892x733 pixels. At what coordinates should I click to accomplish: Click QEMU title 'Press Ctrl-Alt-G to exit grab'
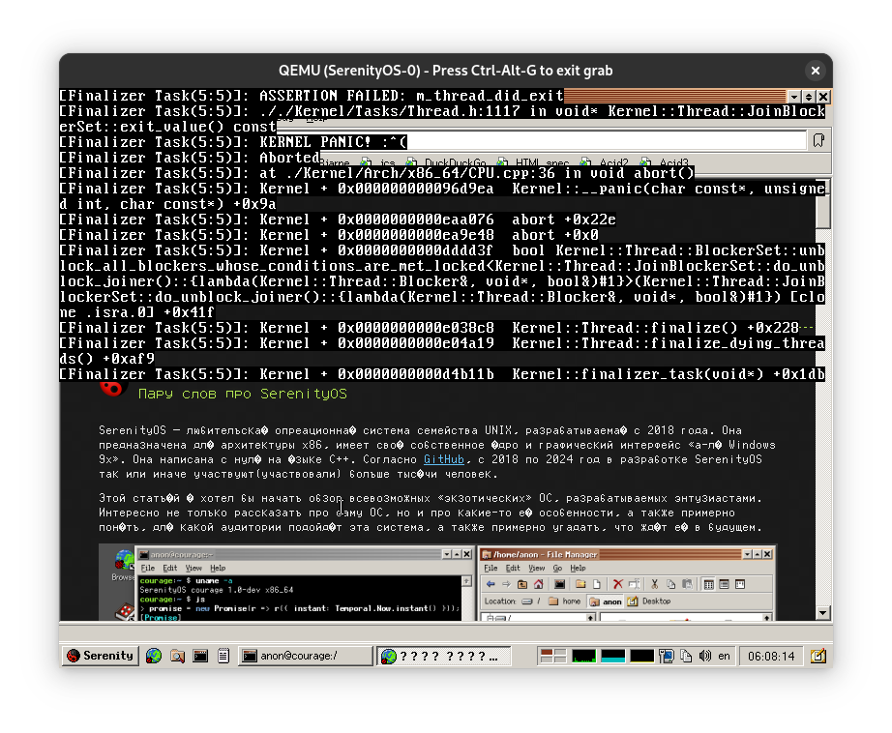tap(522, 71)
